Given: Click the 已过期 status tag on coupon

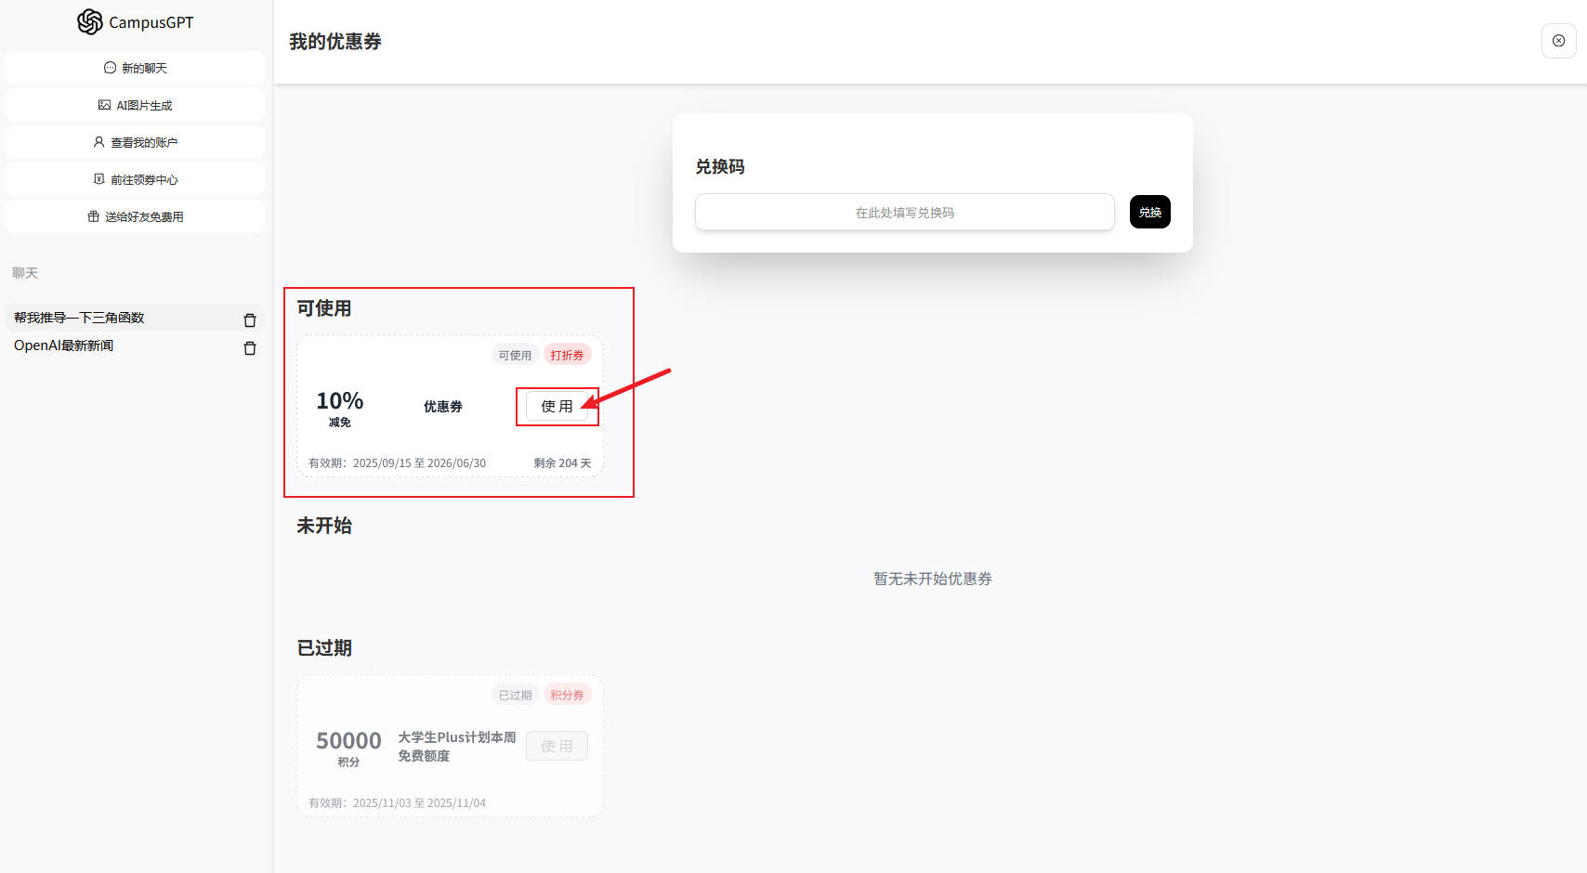Looking at the screenshot, I should coord(515,695).
